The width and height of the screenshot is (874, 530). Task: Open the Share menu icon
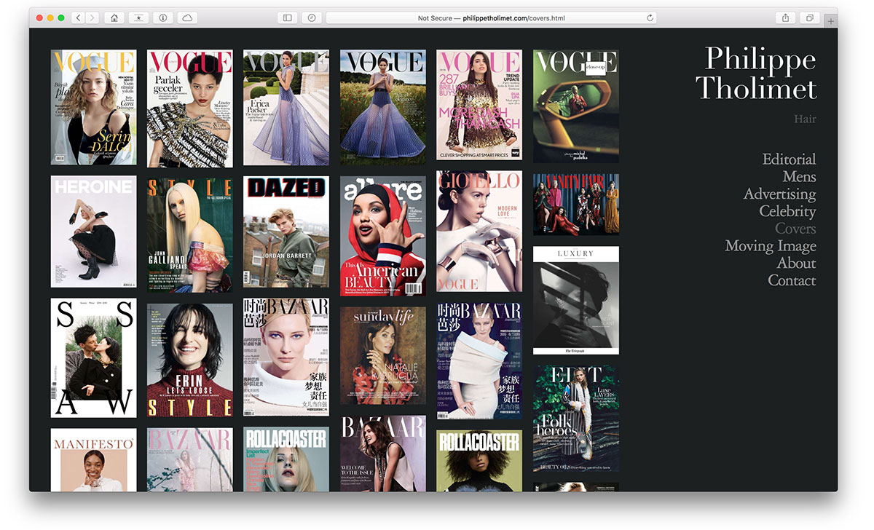click(785, 17)
